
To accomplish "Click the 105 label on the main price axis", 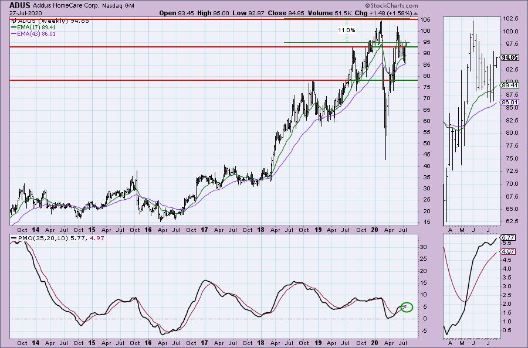I will [x=425, y=20].
